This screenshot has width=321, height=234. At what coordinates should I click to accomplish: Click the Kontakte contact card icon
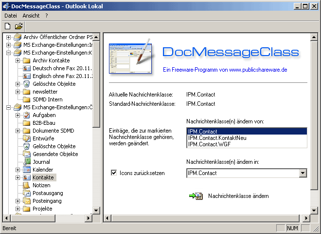coord(27,177)
